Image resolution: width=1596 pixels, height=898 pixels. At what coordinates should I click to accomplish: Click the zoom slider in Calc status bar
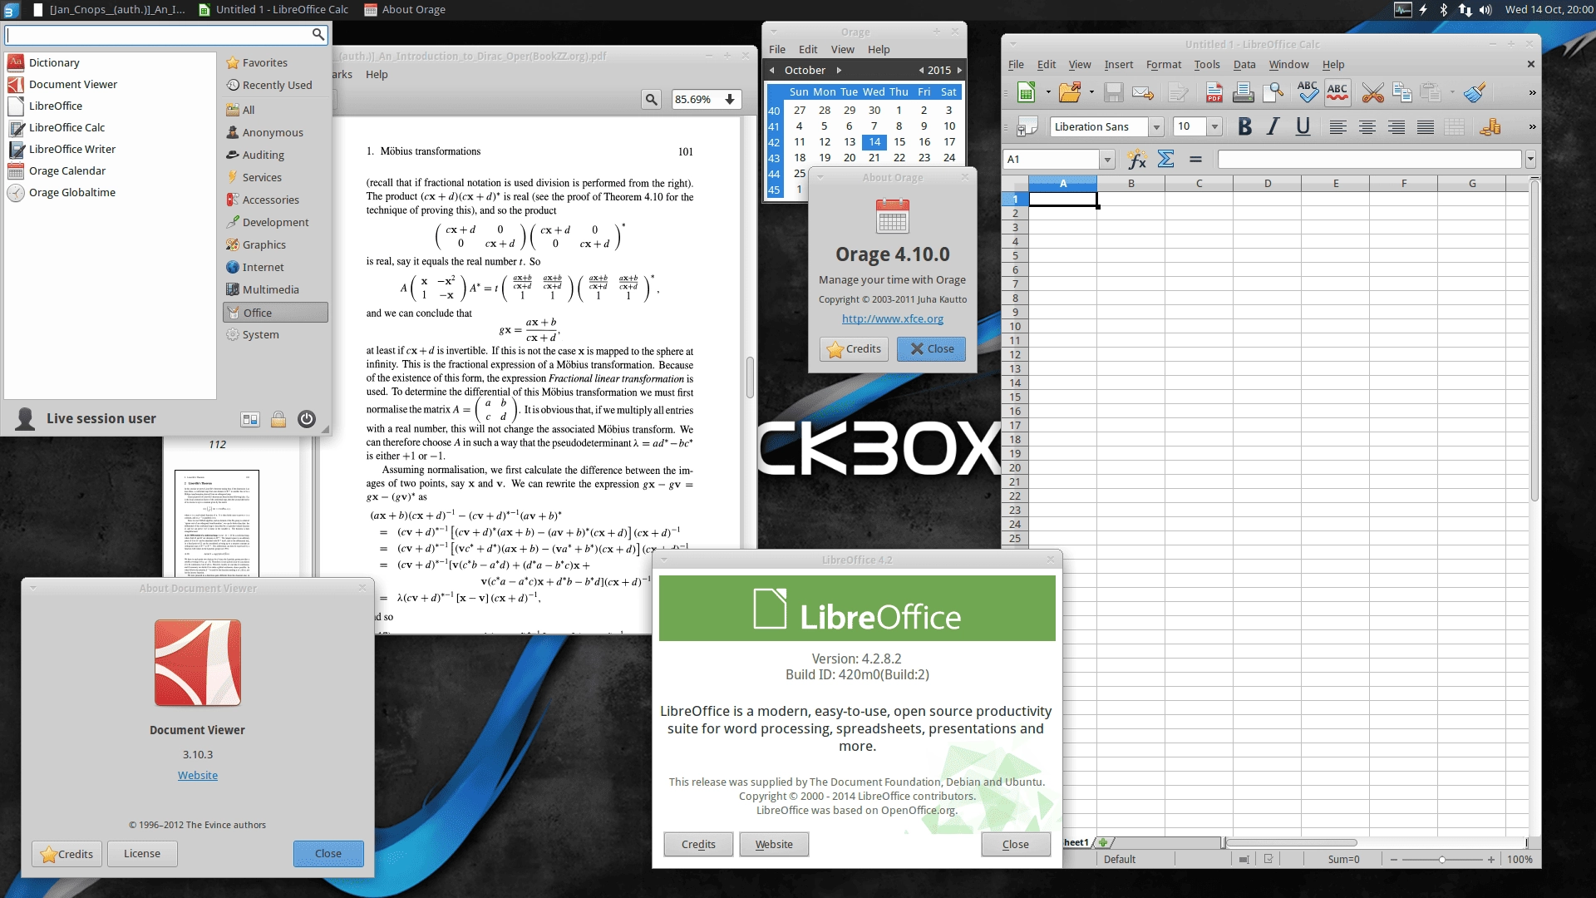pos(1441,860)
